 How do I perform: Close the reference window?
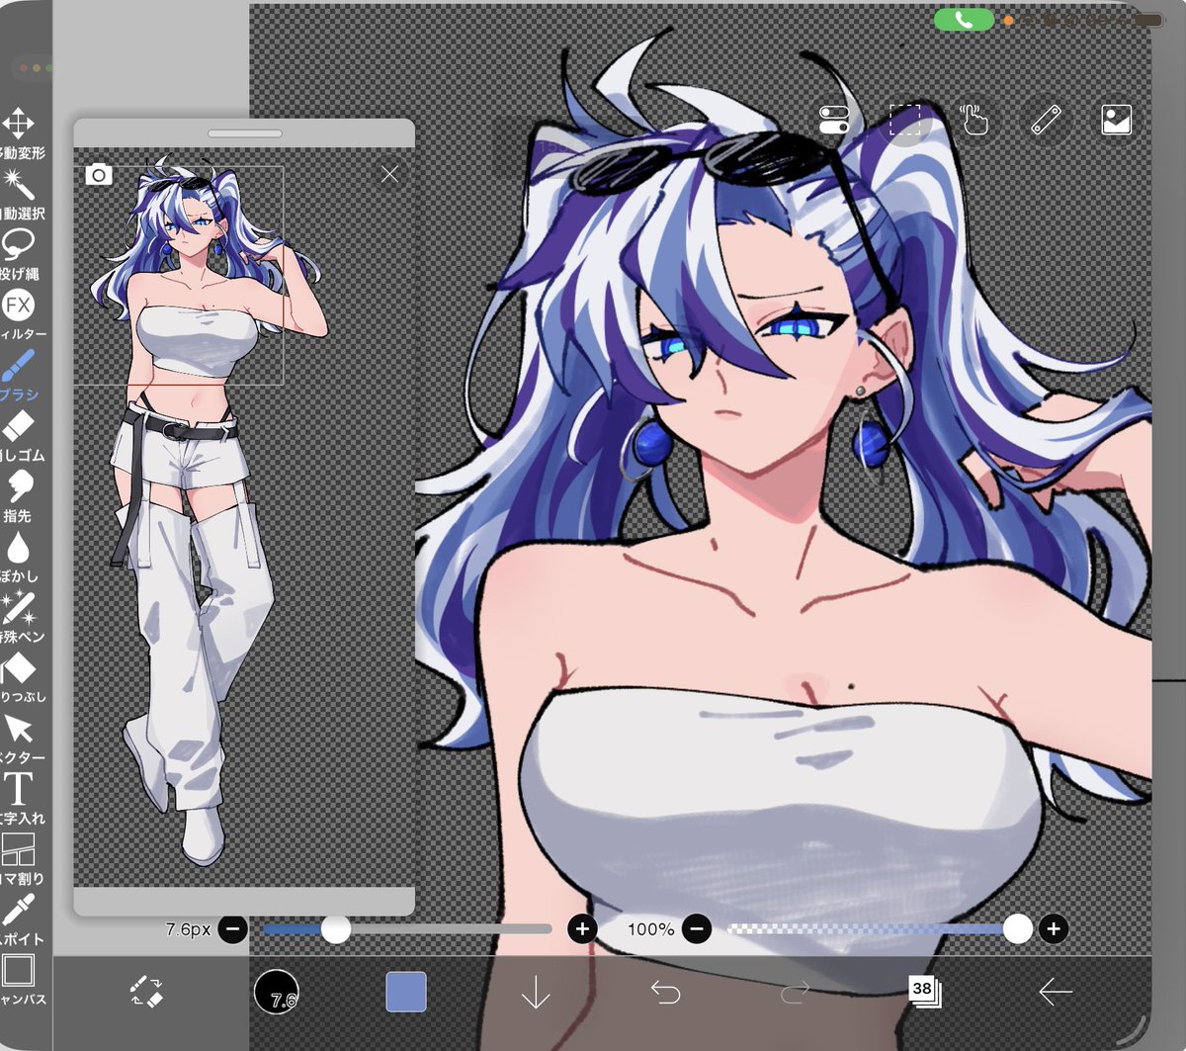pos(390,174)
